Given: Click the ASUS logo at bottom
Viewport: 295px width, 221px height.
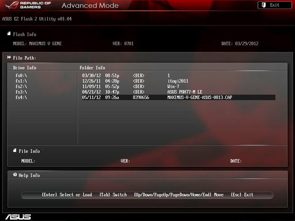Looking at the screenshot, I should pos(18,217).
